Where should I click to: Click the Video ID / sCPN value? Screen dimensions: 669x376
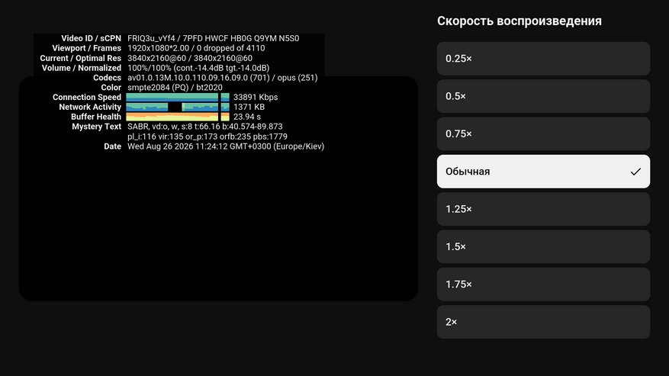click(213, 38)
